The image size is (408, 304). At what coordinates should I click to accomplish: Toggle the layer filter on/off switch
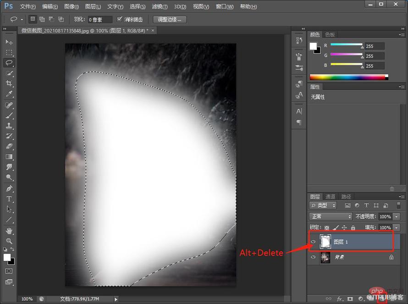[x=398, y=205]
